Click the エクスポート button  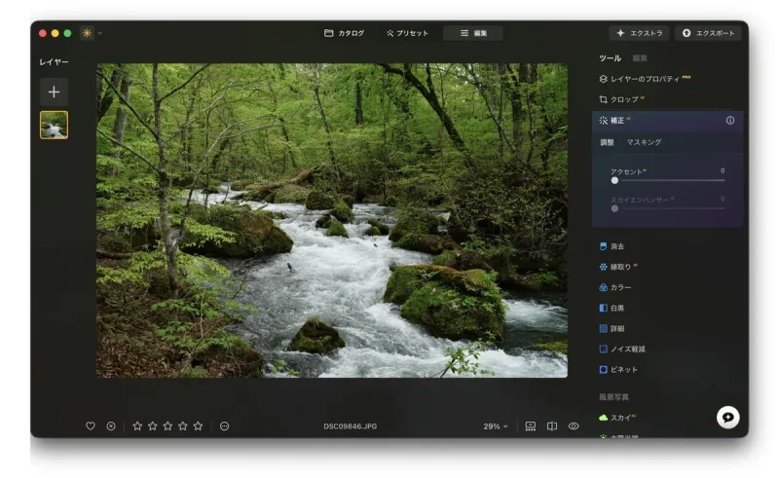(707, 33)
